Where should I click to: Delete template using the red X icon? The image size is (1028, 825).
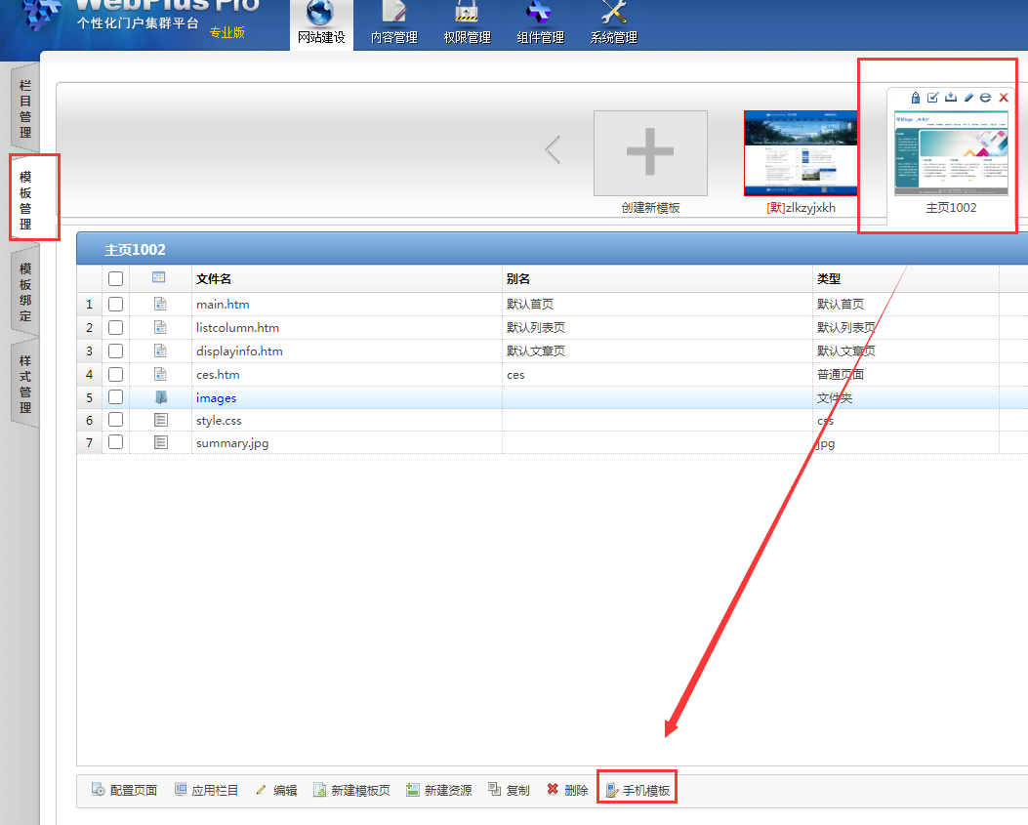(x=1004, y=98)
